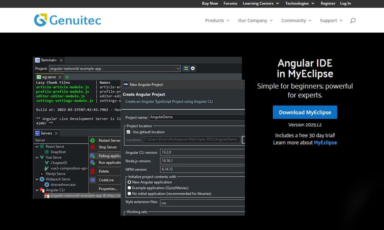Click the Restart Server icon
Screen dimensions: 384x230
pos(92,140)
